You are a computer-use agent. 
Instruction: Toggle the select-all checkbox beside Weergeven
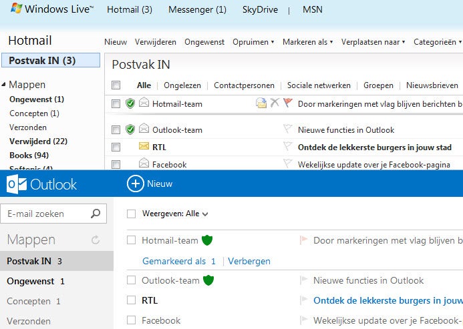(x=132, y=214)
